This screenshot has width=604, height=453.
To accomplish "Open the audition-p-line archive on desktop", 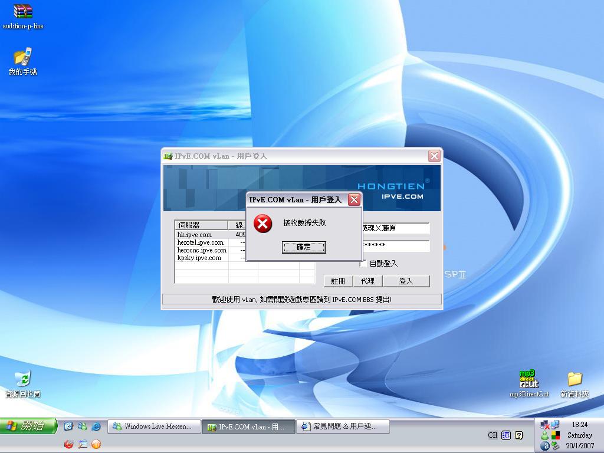I will (x=23, y=12).
